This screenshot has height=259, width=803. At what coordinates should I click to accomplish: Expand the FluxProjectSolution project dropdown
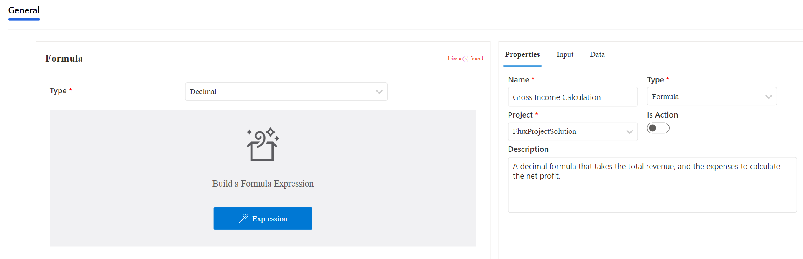coord(572,132)
